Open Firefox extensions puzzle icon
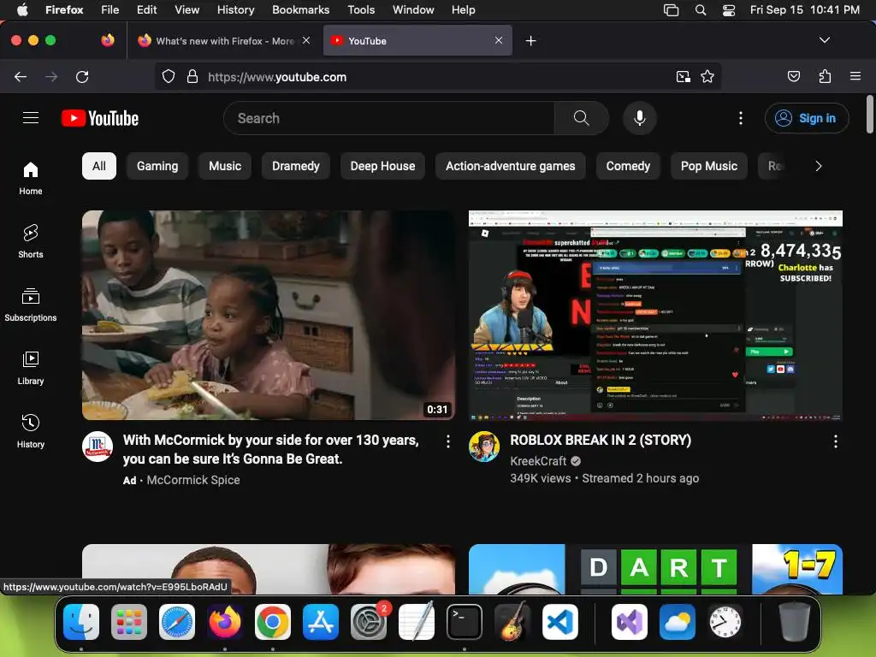This screenshot has width=876, height=657. pyautogui.click(x=825, y=76)
